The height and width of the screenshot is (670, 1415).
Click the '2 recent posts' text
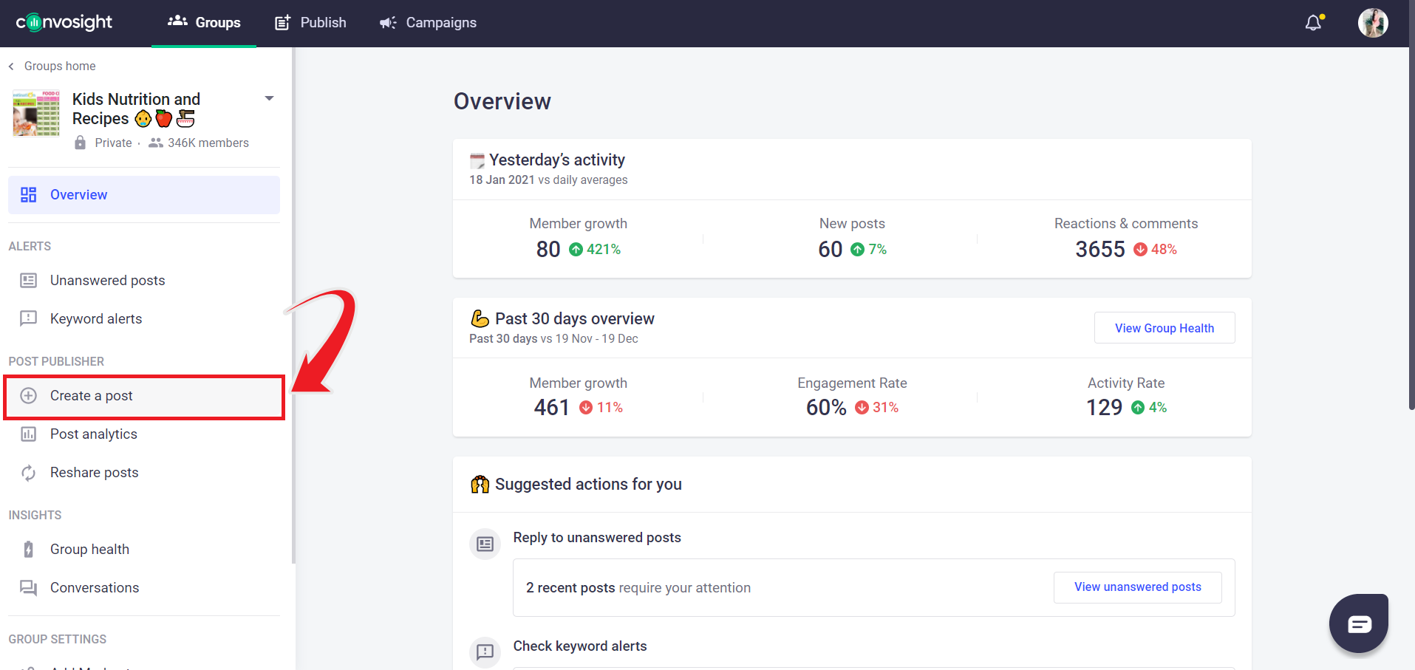[570, 588]
